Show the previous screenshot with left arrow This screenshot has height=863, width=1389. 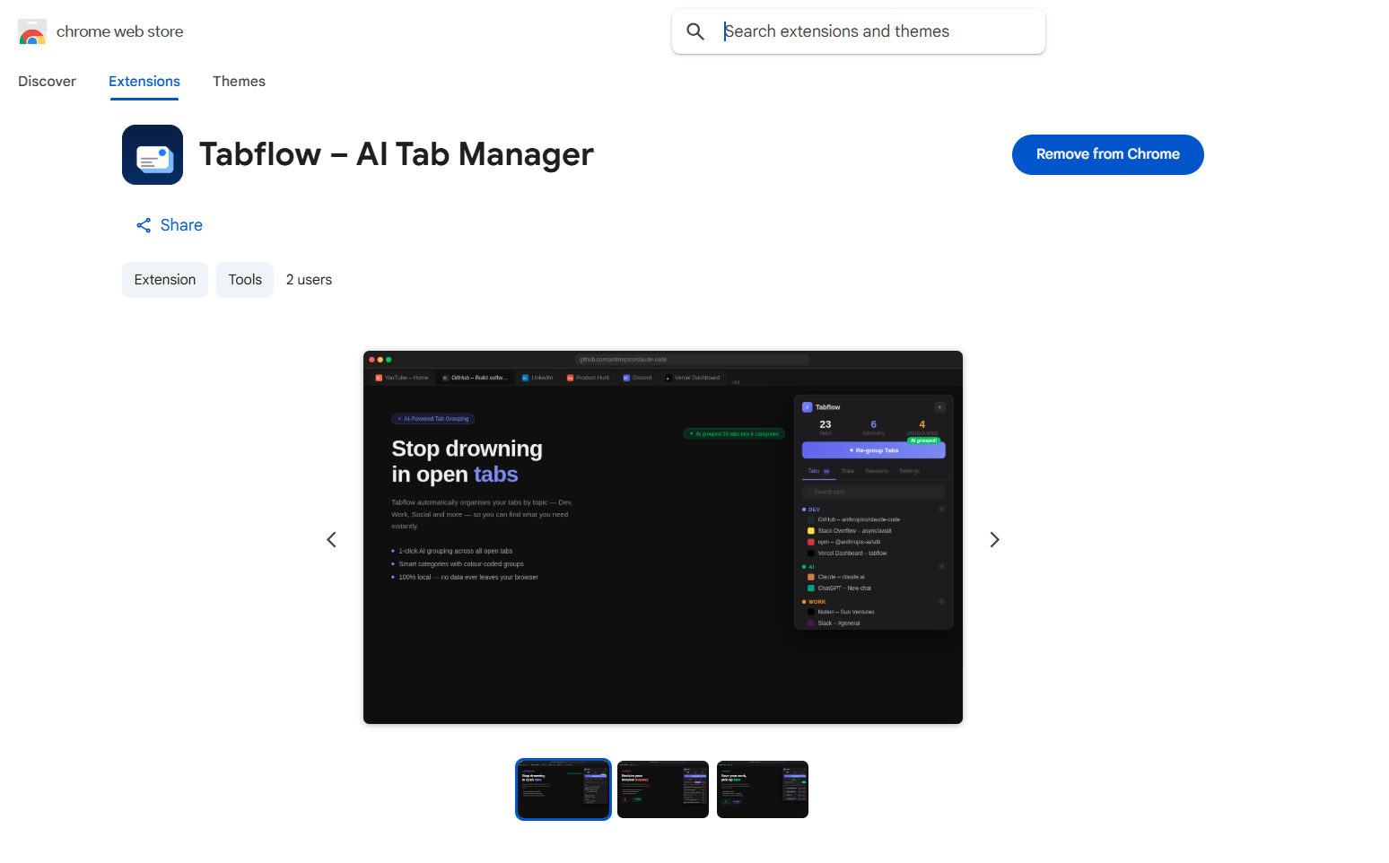332,539
